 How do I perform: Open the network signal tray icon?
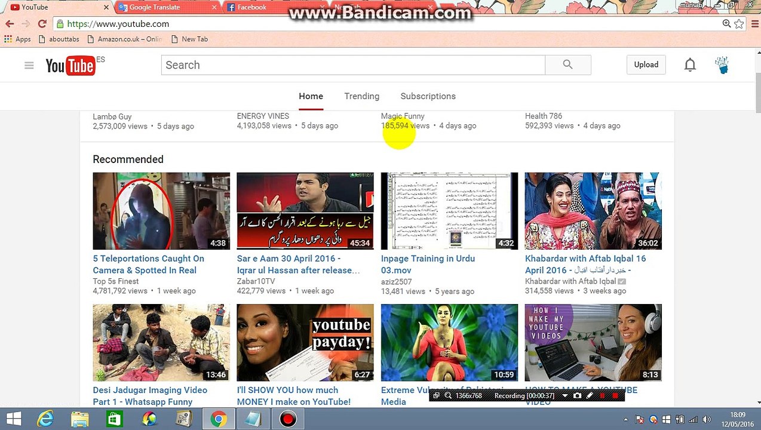(693, 420)
